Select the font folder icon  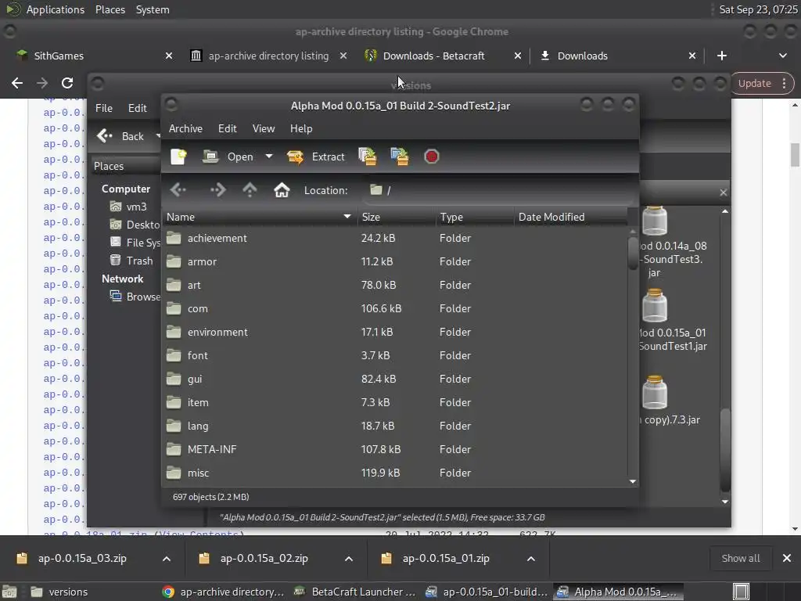(174, 356)
